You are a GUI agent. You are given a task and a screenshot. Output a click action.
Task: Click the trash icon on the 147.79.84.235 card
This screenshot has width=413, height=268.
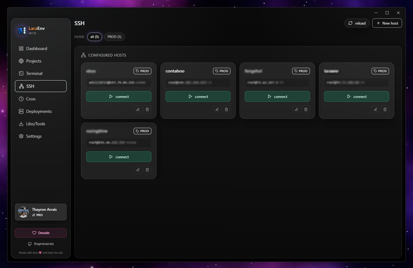click(147, 109)
